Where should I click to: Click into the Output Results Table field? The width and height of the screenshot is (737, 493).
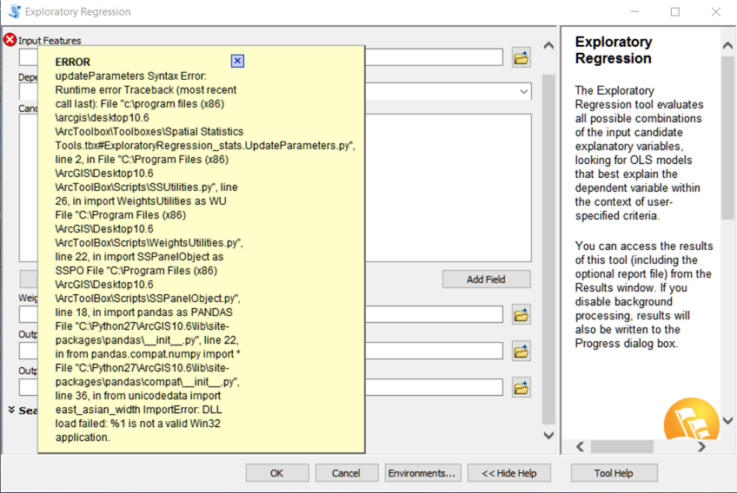click(x=434, y=387)
